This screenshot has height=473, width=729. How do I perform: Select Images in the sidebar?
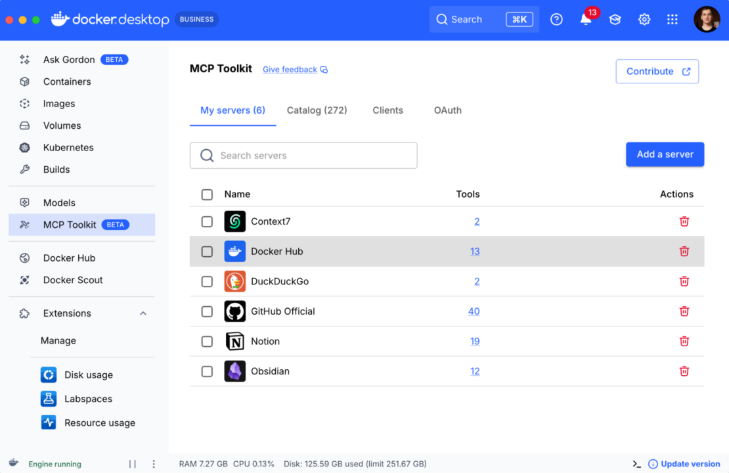pyautogui.click(x=59, y=103)
